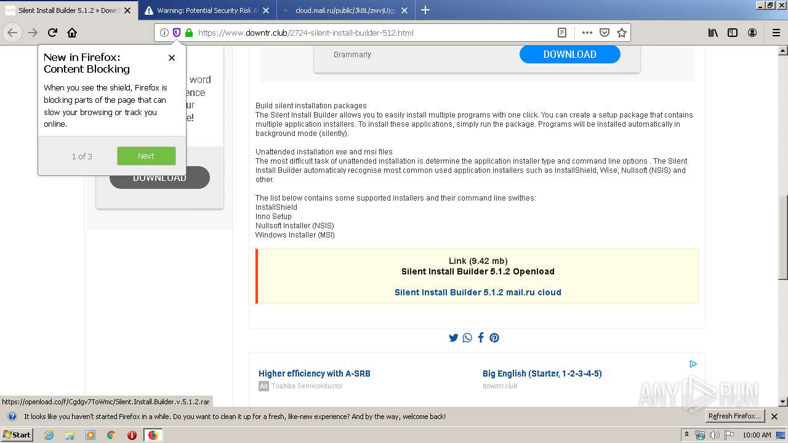This screenshot has width=788, height=443.
Task: Share on Twitter icon
Action: (x=454, y=338)
